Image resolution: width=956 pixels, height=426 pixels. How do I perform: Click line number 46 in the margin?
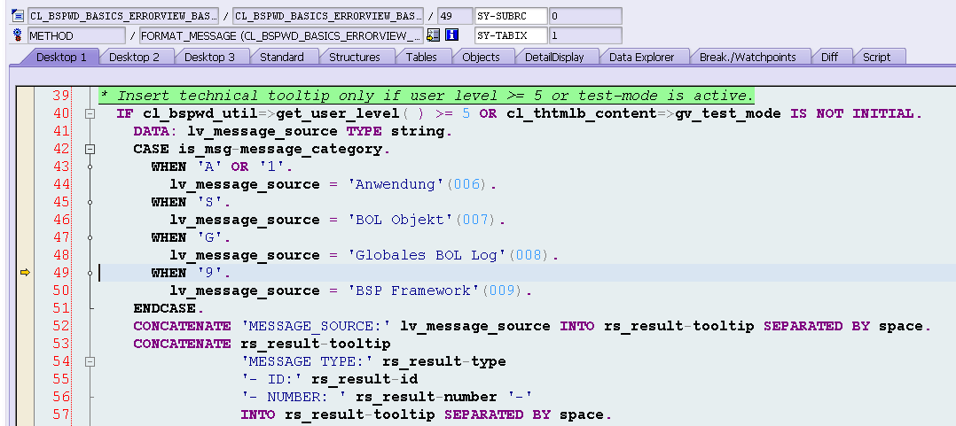coord(61,220)
